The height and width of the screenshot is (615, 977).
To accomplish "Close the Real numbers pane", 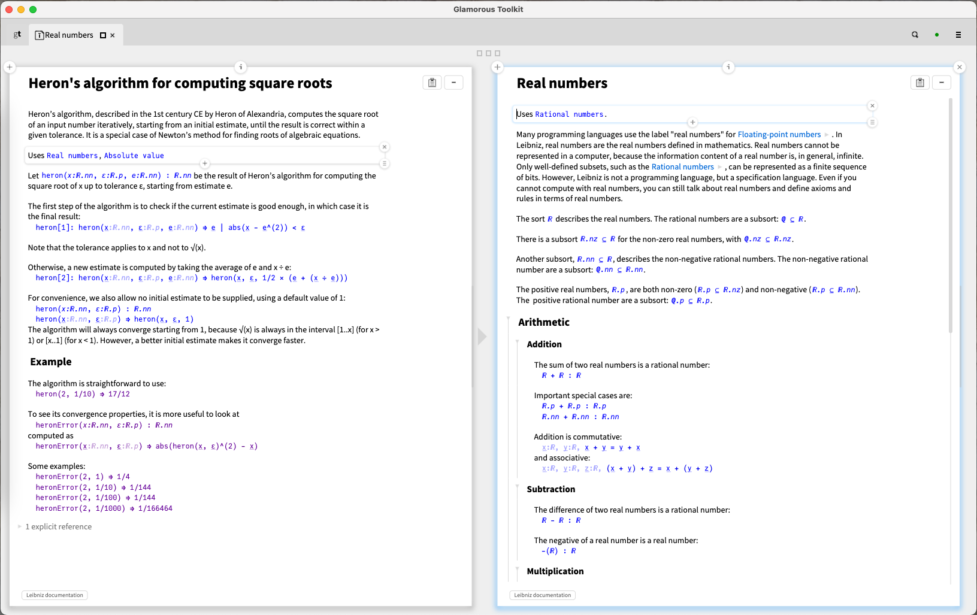I will coord(960,67).
